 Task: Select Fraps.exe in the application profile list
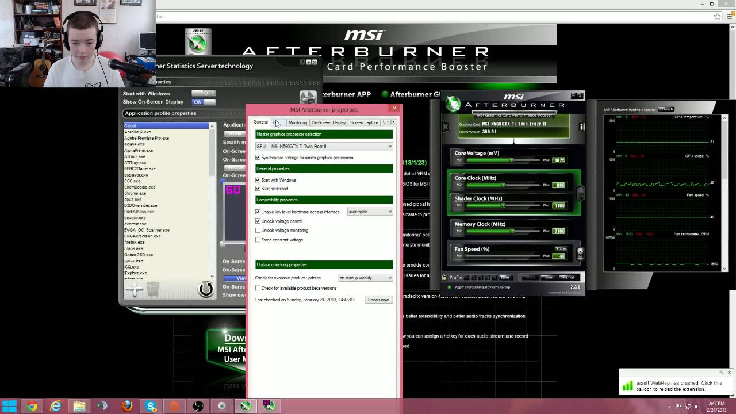pyautogui.click(x=134, y=248)
